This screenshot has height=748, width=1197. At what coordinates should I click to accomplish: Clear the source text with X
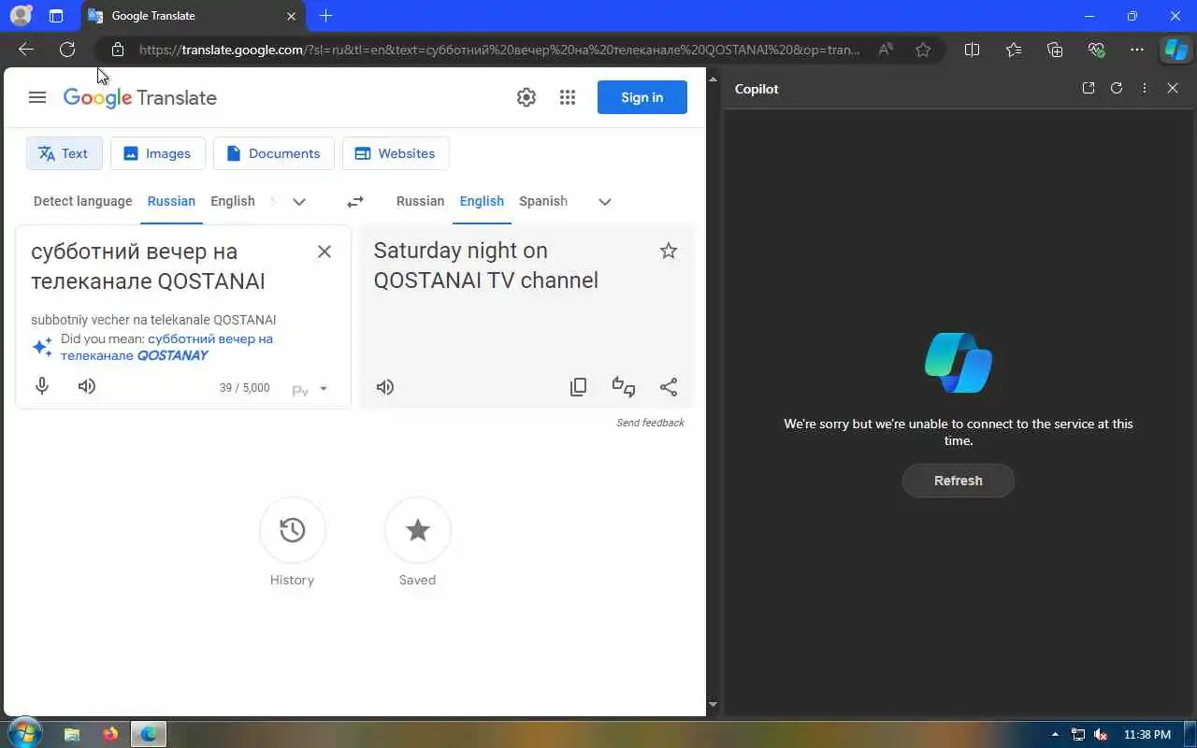pyautogui.click(x=324, y=252)
